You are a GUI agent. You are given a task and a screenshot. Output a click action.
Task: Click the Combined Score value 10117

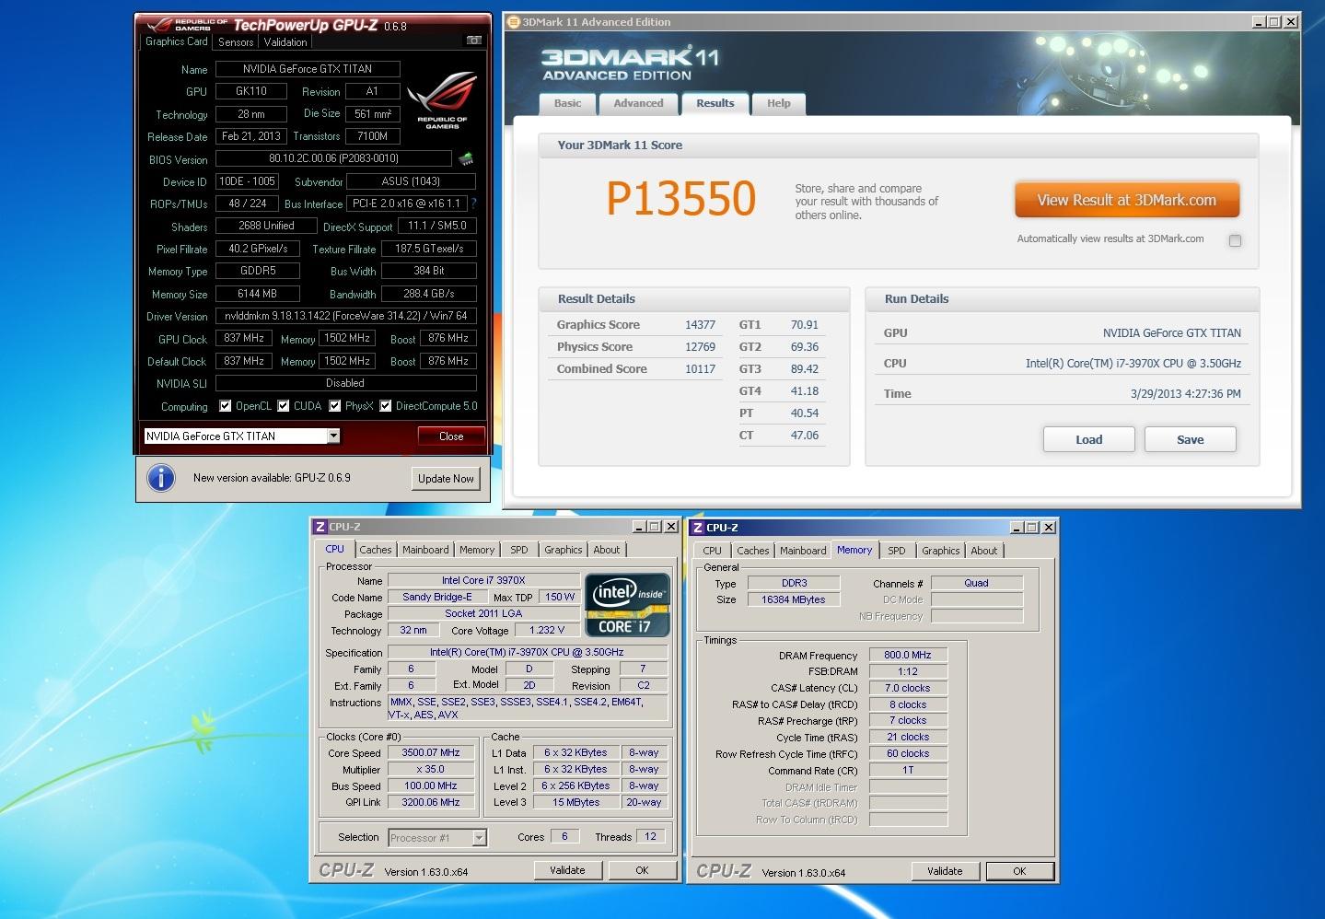click(700, 369)
